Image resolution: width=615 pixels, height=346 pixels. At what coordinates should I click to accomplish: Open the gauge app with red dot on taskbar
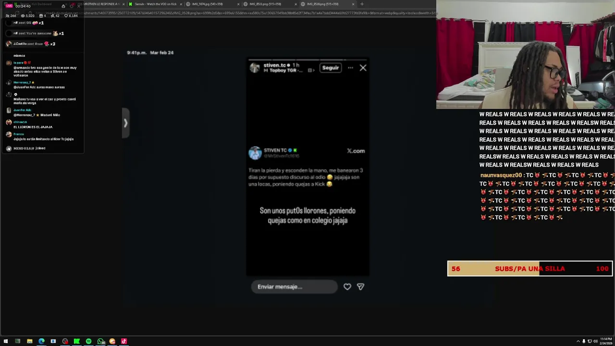coord(65,341)
